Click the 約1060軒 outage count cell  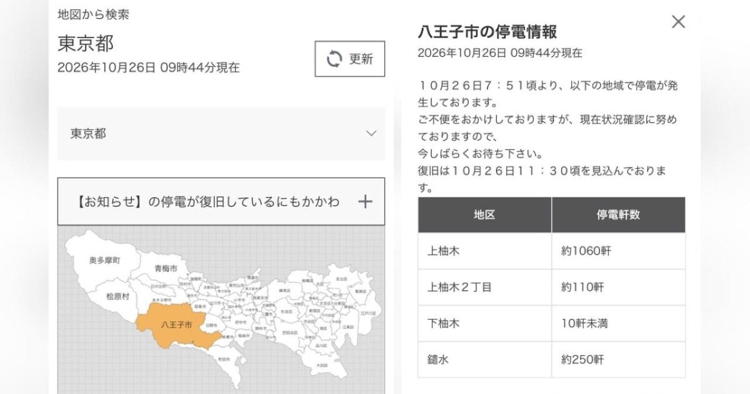(618, 251)
